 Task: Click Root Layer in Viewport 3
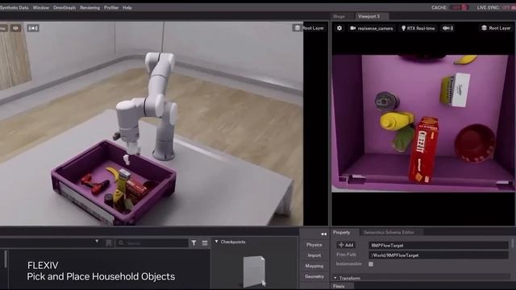click(496, 28)
